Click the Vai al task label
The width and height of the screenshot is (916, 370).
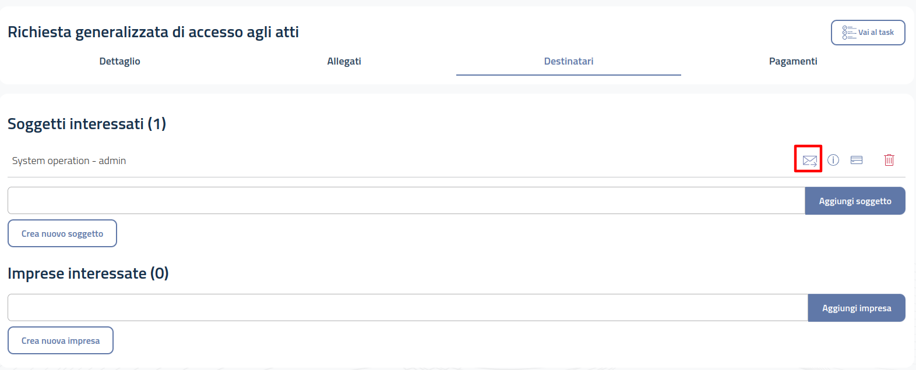[x=876, y=33]
